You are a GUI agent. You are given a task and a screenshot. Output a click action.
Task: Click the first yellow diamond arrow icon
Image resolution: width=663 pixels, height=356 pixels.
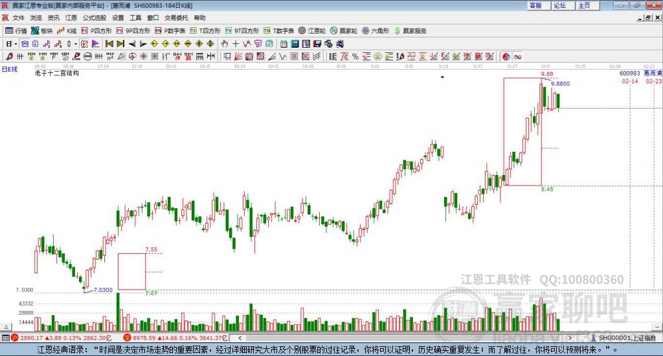tap(154, 43)
